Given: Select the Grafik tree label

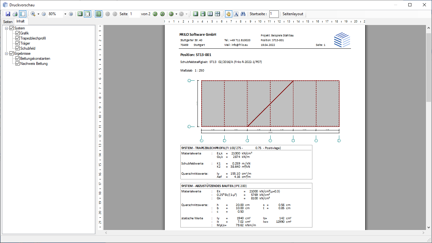Looking at the screenshot, I should tap(25, 33).
